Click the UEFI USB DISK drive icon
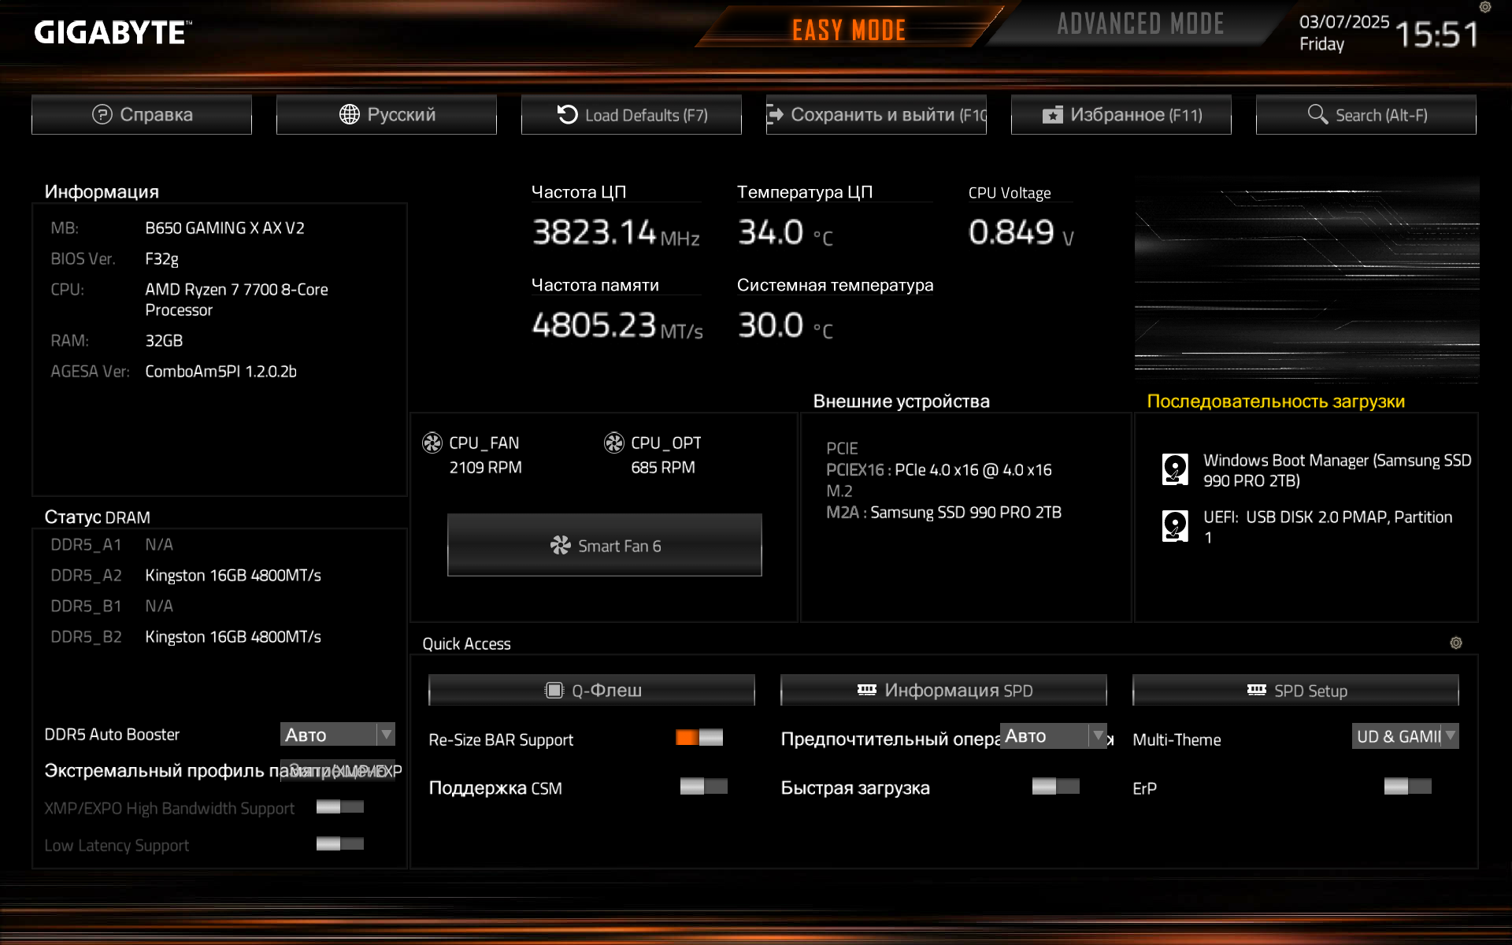Screen dimensions: 1512x945 1175,526
